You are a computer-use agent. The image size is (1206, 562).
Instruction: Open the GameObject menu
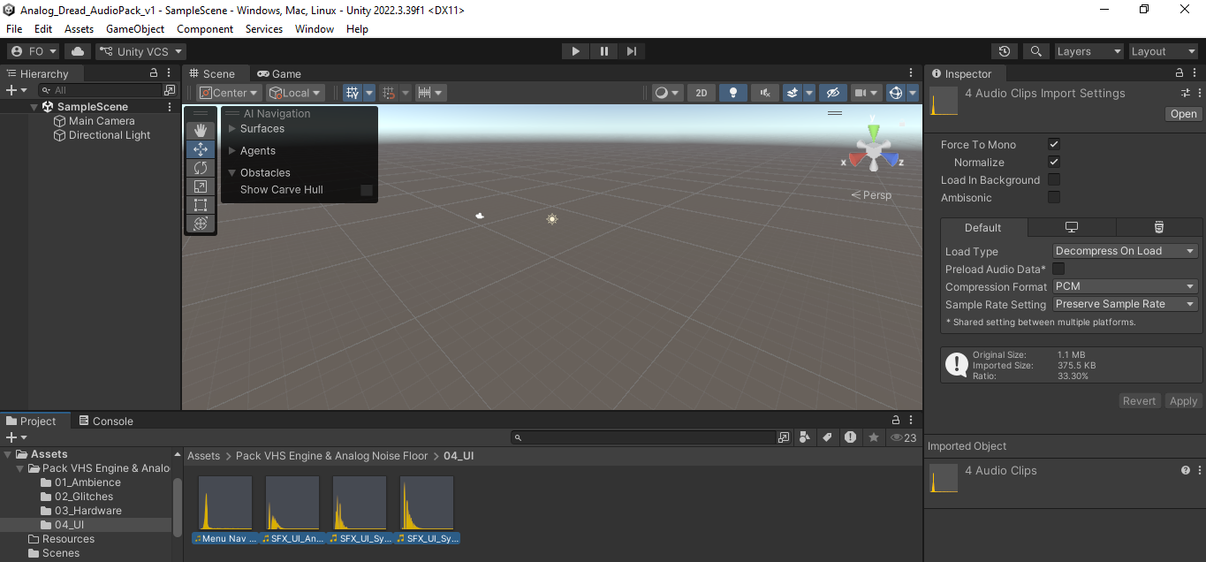click(135, 29)
